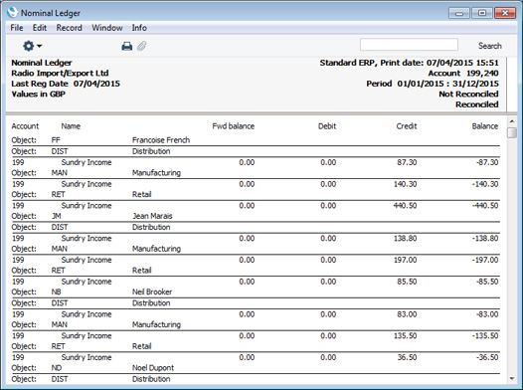Screen dimensions: 523x390
Task: Click the Radio Import/Export Ltd text
Action: click(x=60, y=73)
